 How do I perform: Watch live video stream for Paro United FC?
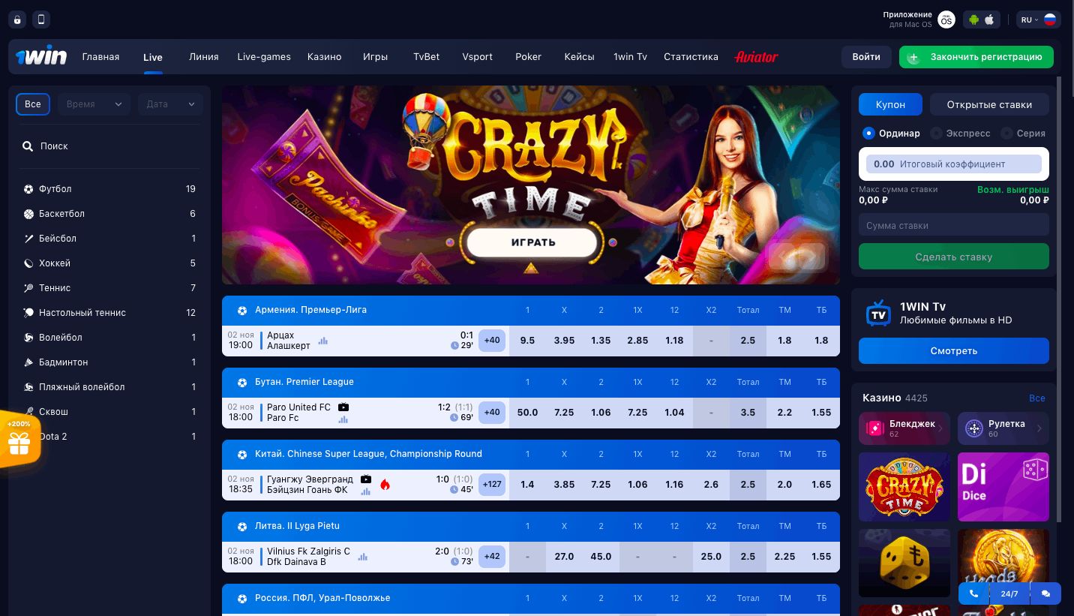click(343, 407)
